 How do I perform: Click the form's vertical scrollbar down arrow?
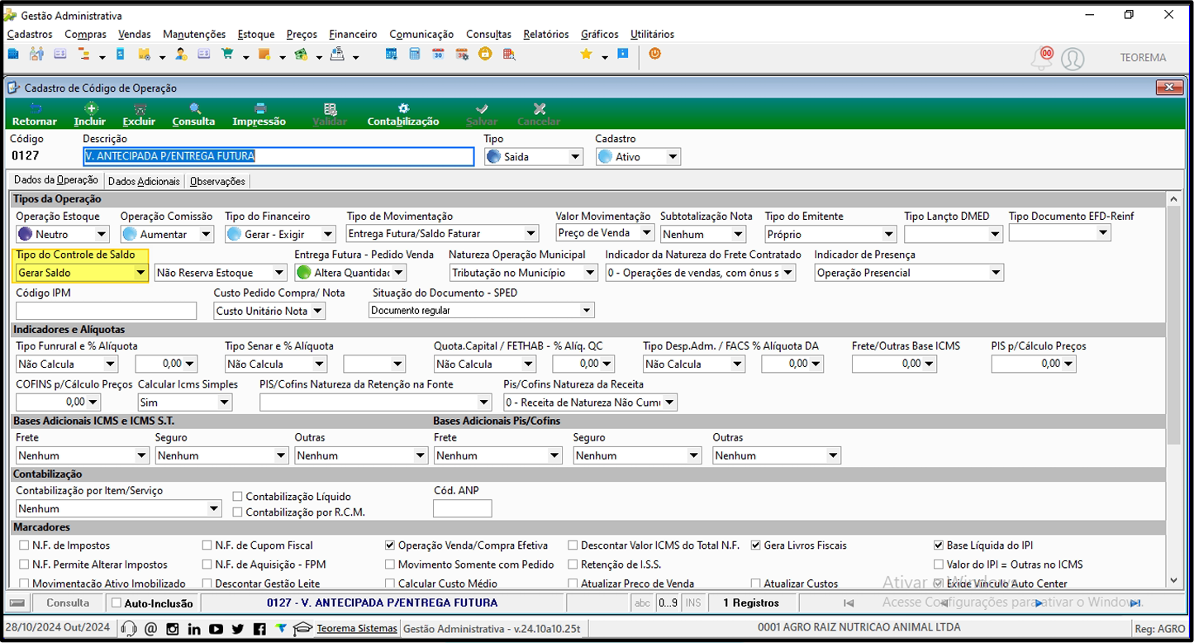[1174, 581]
